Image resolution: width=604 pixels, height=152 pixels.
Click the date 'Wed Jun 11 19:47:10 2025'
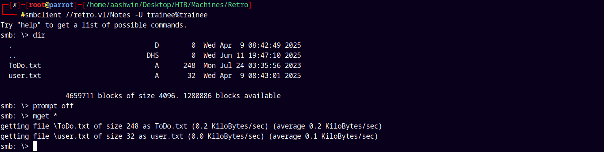[252, 55]
